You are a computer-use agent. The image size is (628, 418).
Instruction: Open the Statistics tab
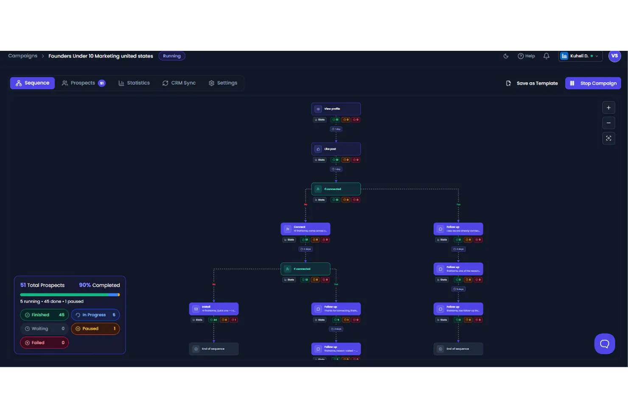[134, 83]
